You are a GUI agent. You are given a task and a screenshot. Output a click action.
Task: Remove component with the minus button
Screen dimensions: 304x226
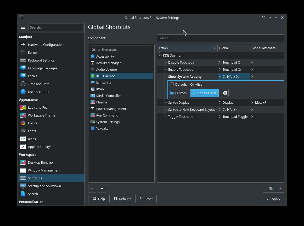[102, 189]
